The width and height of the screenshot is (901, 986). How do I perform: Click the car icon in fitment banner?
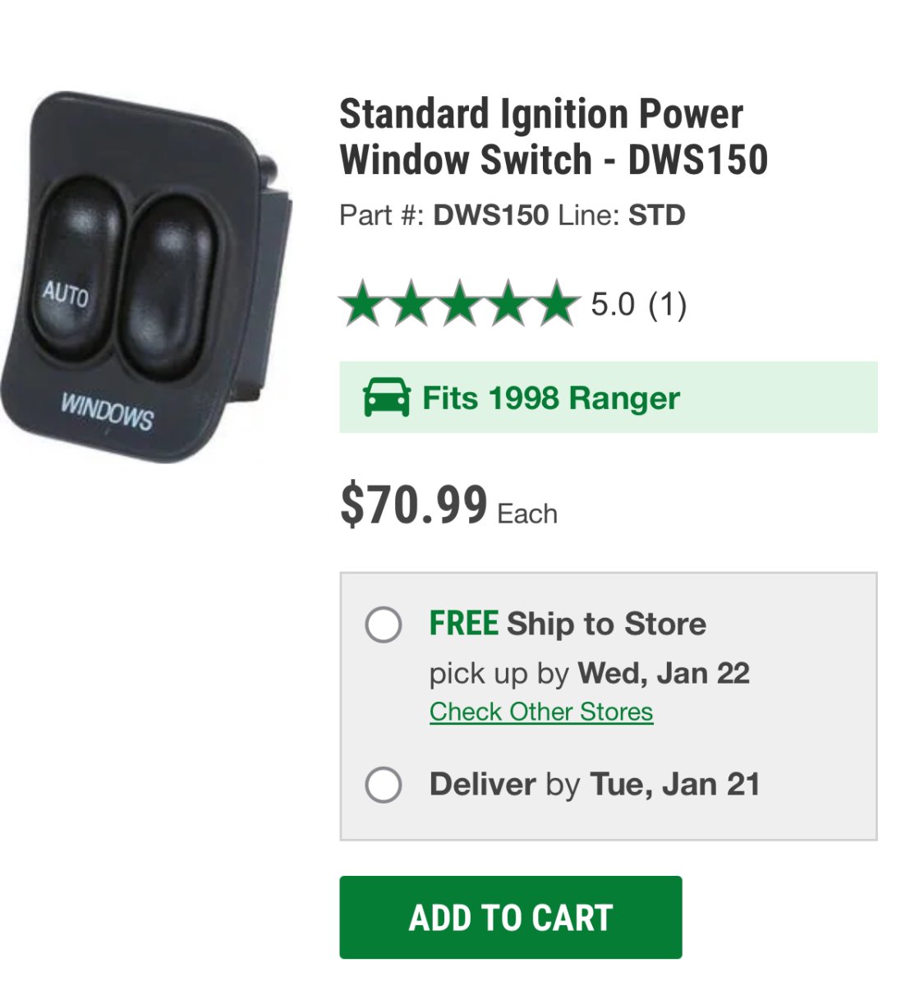386,398
